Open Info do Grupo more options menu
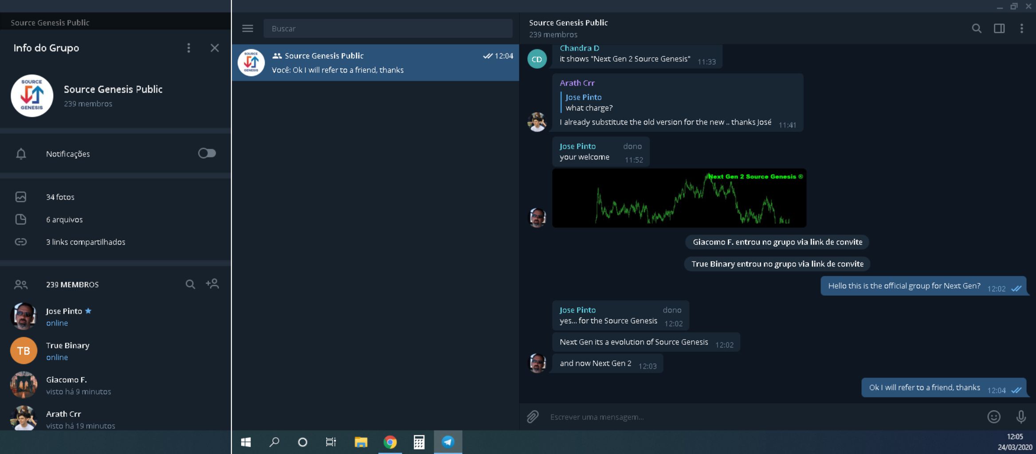 [x=188, y=48]
